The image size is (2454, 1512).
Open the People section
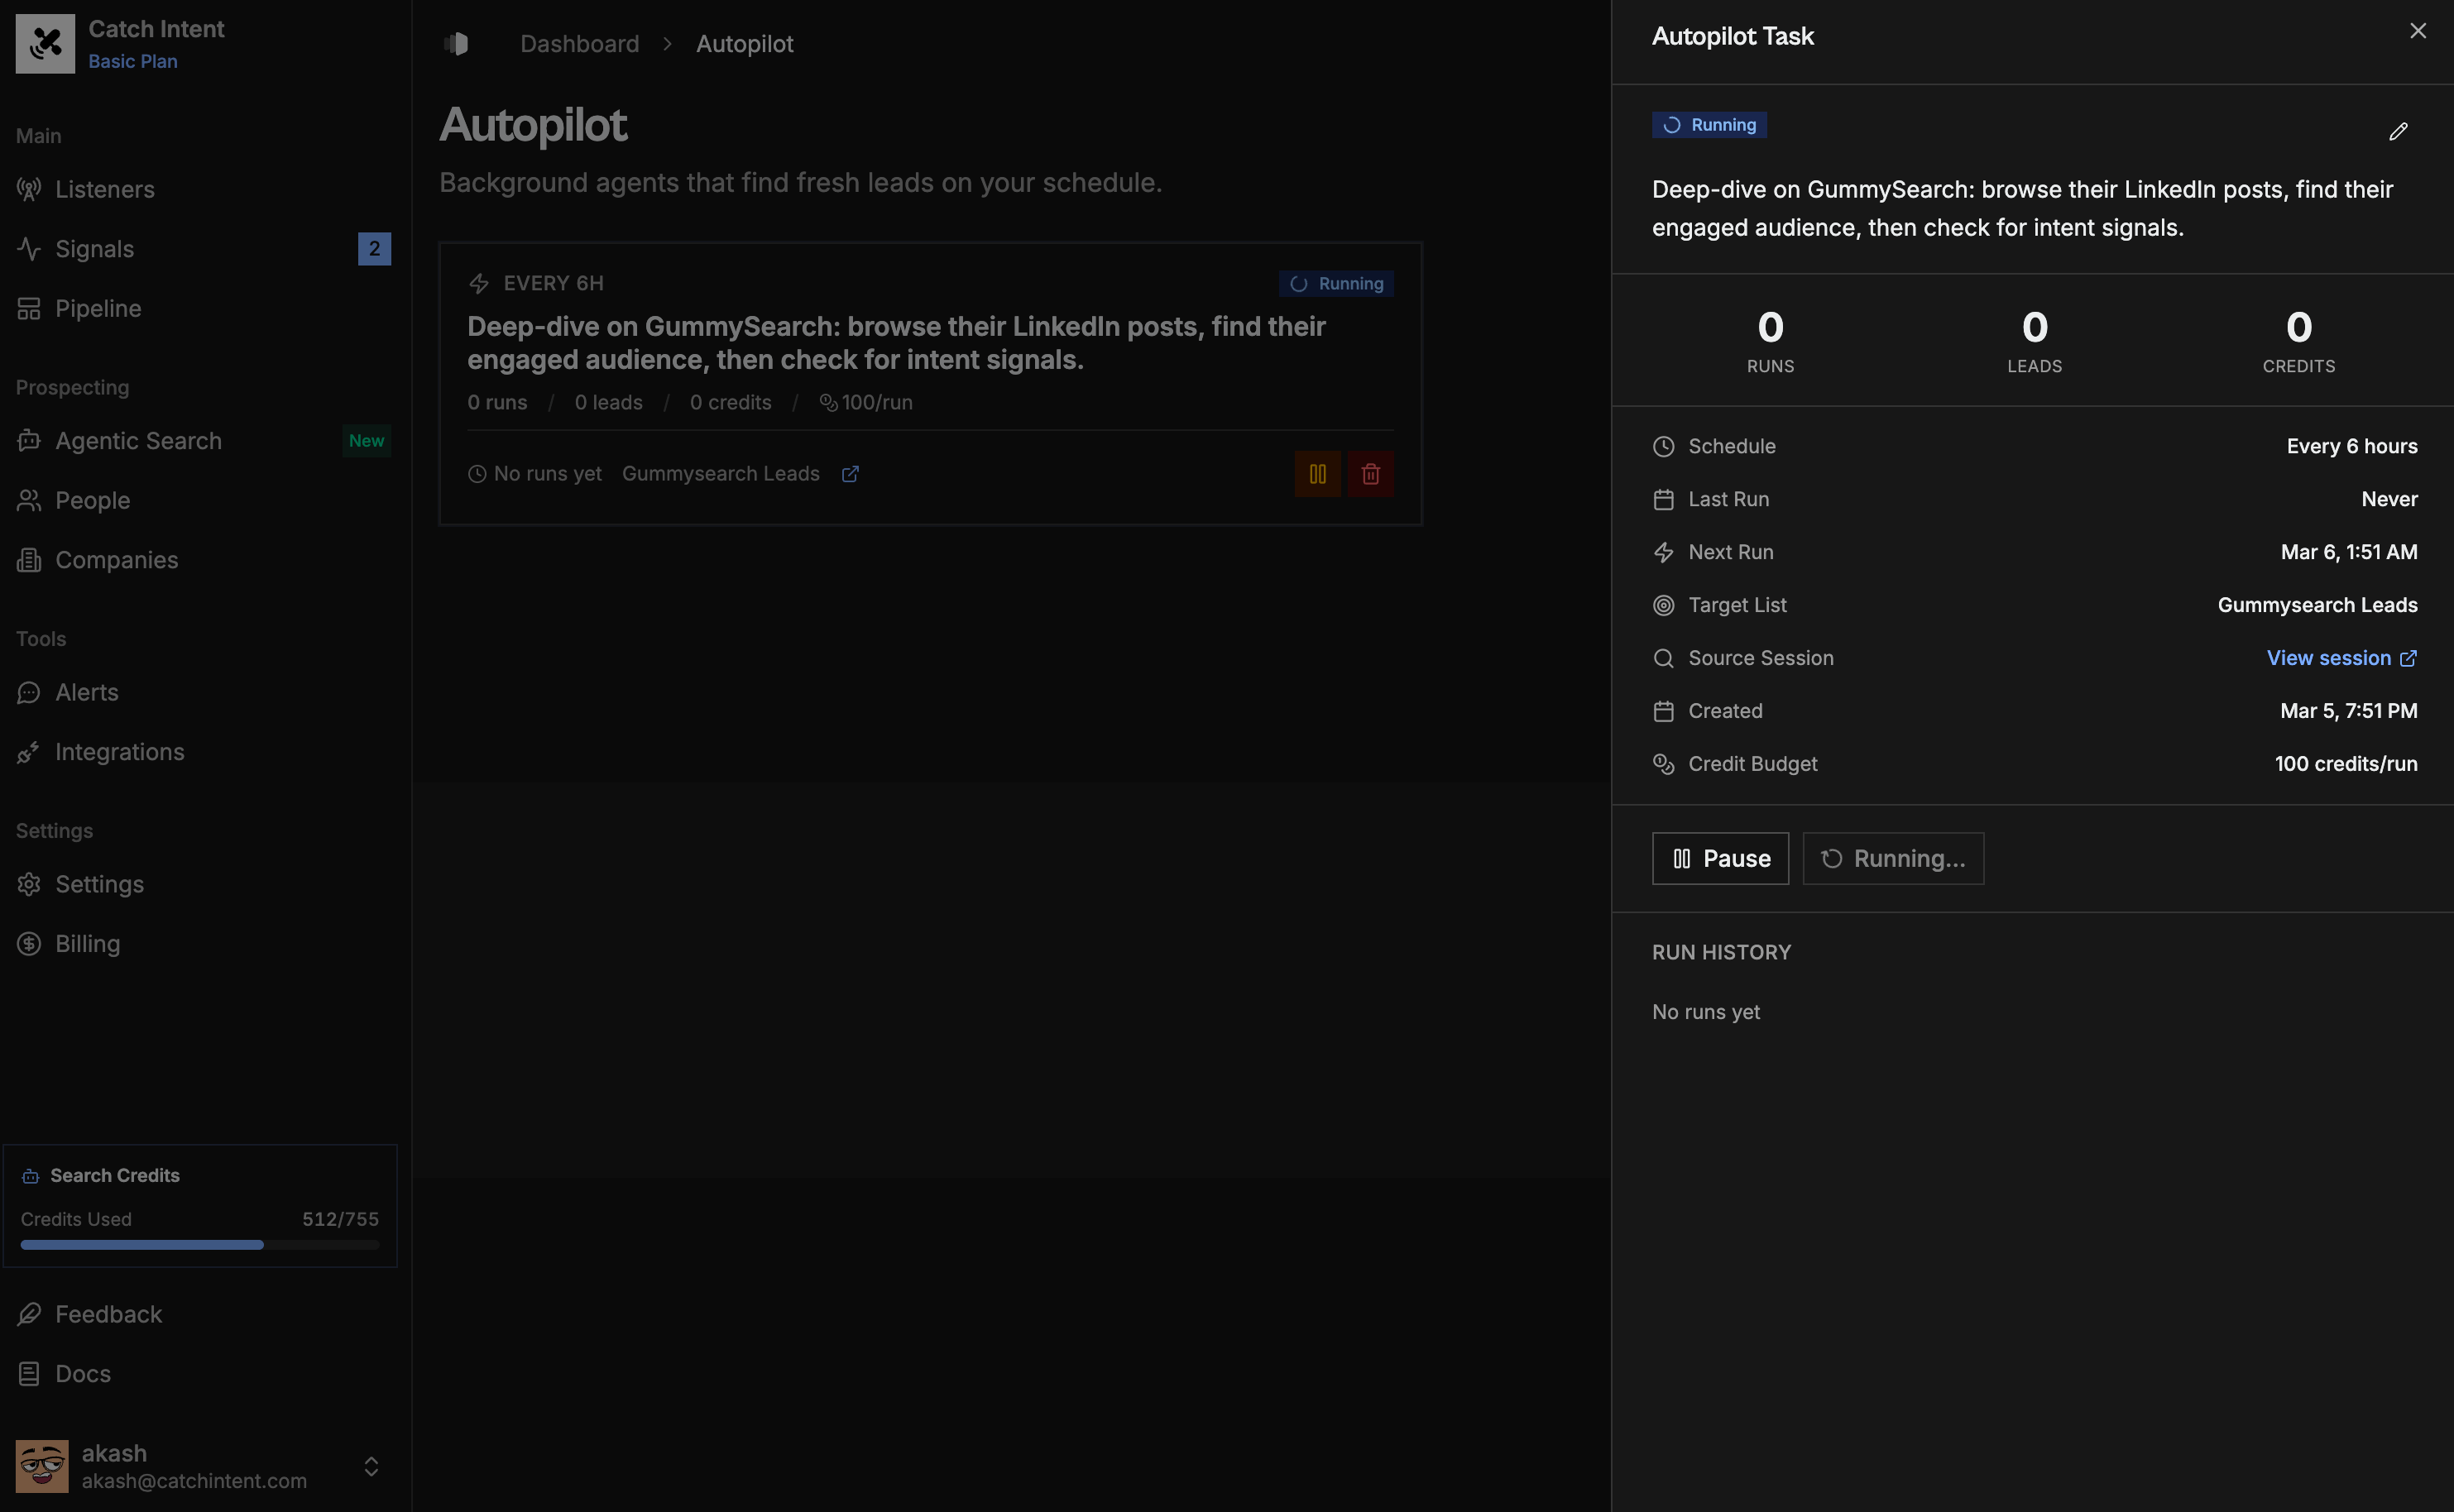point(92,500)
